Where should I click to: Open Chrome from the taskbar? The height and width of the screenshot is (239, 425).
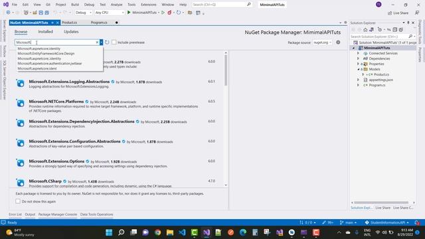(x=157, y=232)
